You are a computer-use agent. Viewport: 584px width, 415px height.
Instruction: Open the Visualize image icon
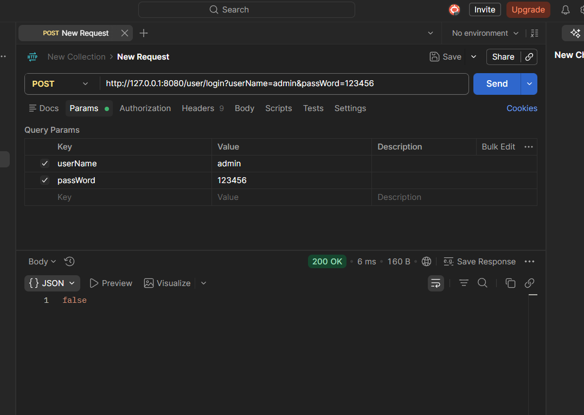149,283
